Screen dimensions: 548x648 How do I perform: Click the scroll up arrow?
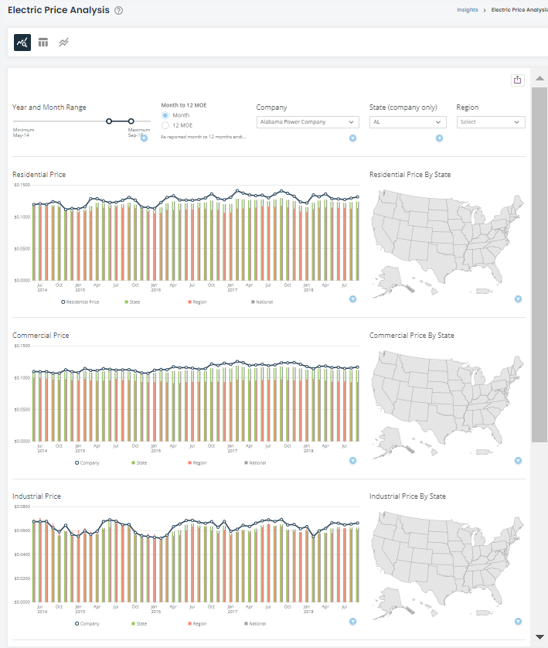click(x=539, y=78)
